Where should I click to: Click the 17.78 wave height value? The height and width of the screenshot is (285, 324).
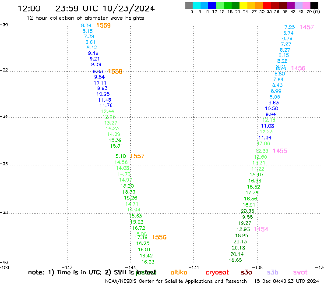point(252,192)
